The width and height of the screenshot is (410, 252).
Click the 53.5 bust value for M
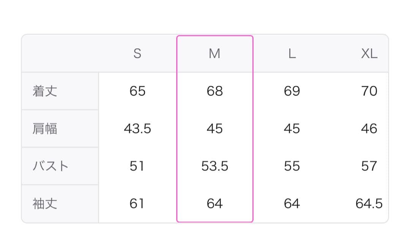click(214, 166)
